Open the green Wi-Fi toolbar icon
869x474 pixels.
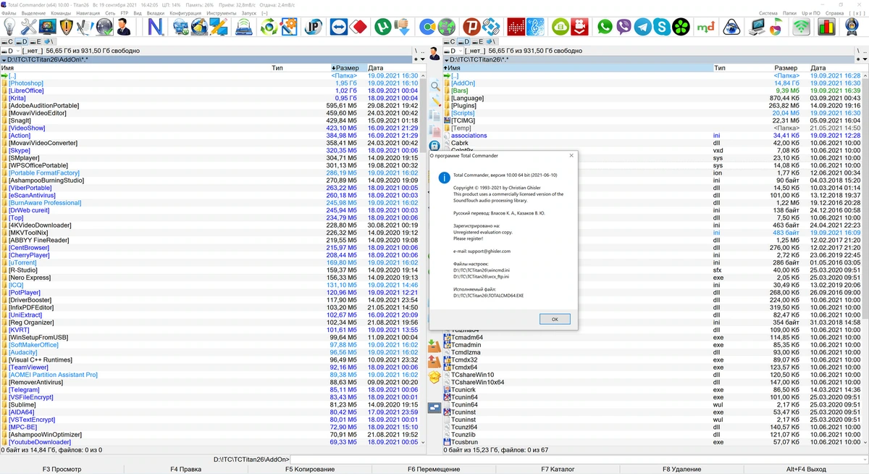click(x=801, y=28)
